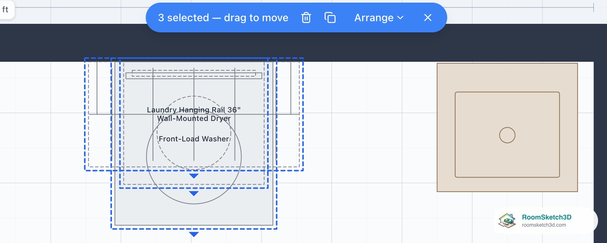Select the Laundry Hanging Rail 36" label

[194, 110]
